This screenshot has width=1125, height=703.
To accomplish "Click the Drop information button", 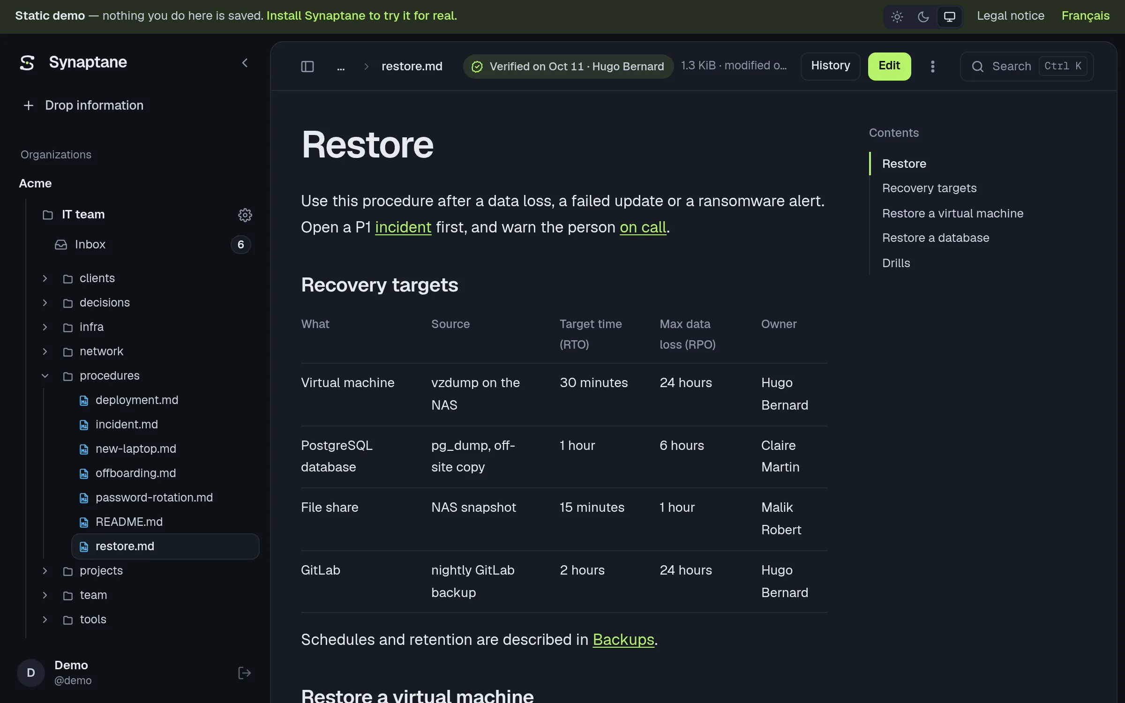I will (84, 105).
